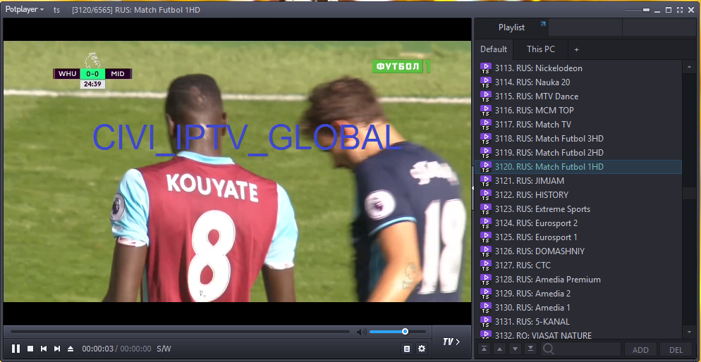Adjust the volume slider
Screen dimensions: 701x362
405,332
